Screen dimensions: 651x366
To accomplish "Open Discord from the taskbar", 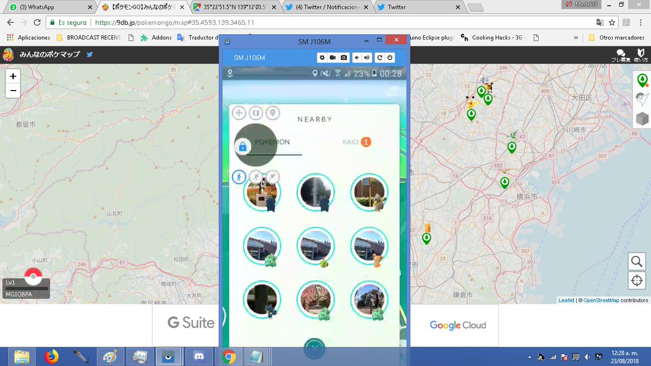I will point(199,356).
